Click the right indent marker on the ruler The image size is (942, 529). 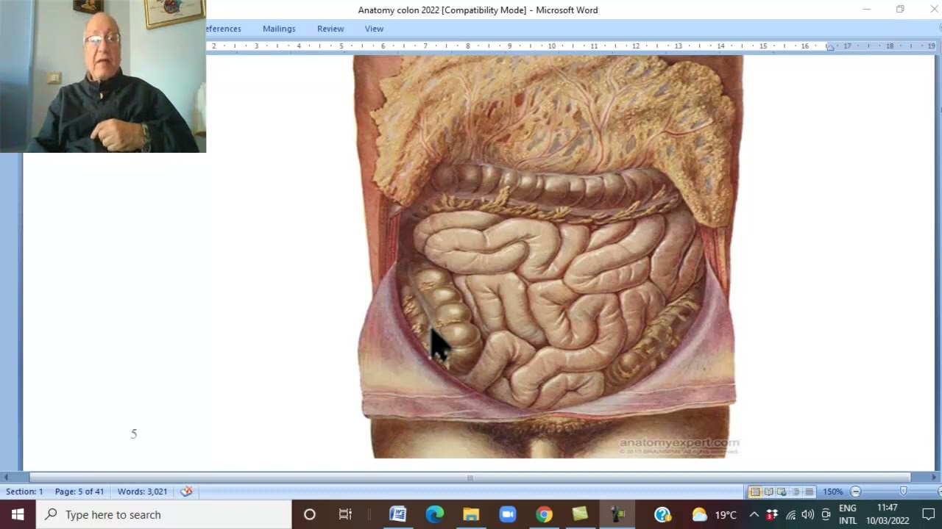click(830, 47)
